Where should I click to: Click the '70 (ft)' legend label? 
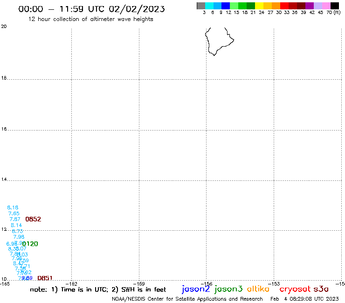333,13
